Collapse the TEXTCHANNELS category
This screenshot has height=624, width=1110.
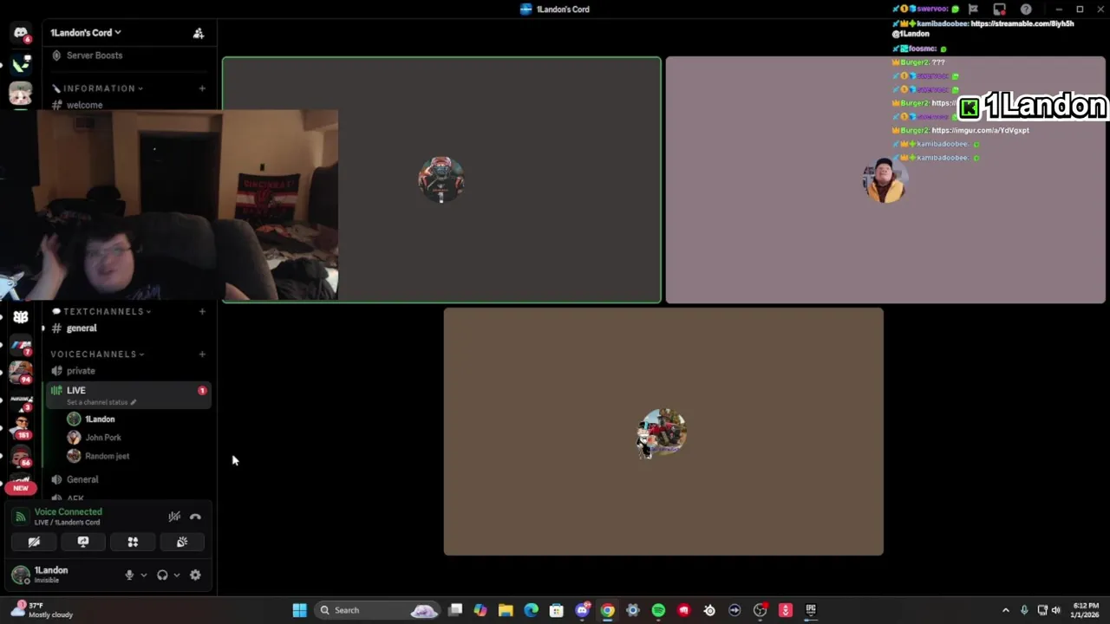pos(102,311)
